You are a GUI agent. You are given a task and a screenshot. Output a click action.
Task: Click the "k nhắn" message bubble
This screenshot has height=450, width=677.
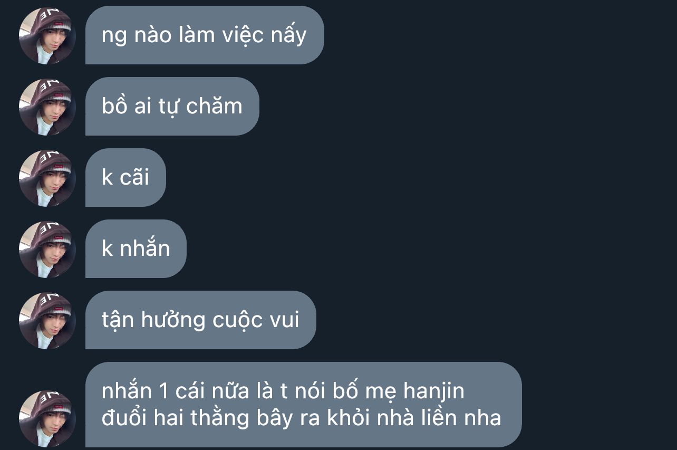[136, 249]
